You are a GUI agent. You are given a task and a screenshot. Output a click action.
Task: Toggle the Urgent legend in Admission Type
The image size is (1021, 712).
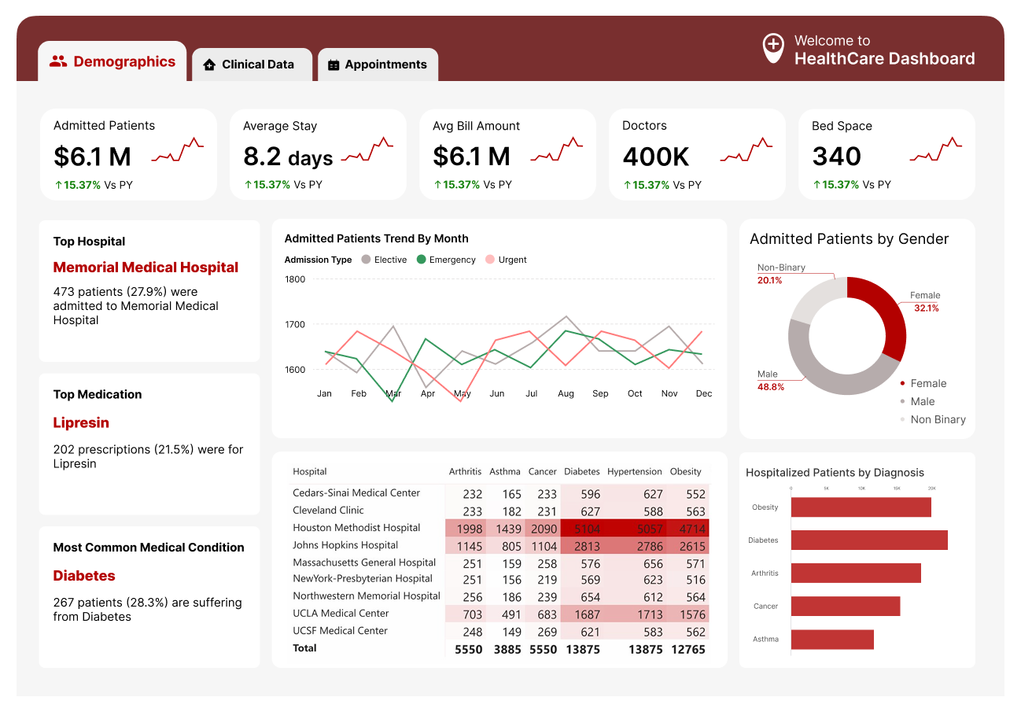click(x=507, y=259)
